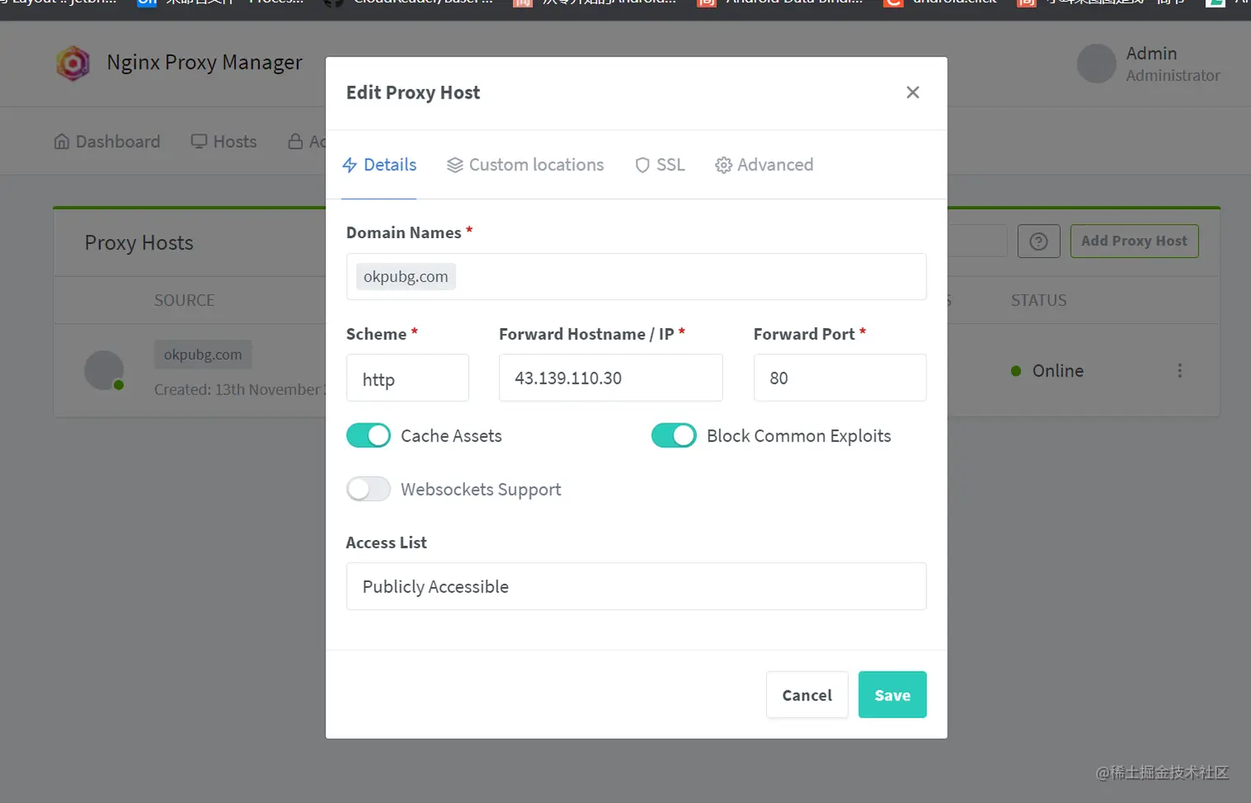1251x803 pixels.
Task: Click the Admin user avatar
Action: click(1097, 64)
